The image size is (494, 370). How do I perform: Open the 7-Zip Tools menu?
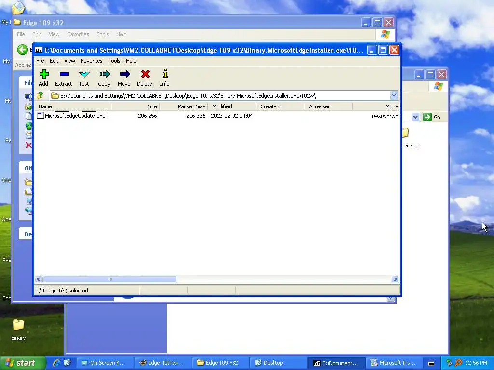pyautogui.click(x=114, y=61)
